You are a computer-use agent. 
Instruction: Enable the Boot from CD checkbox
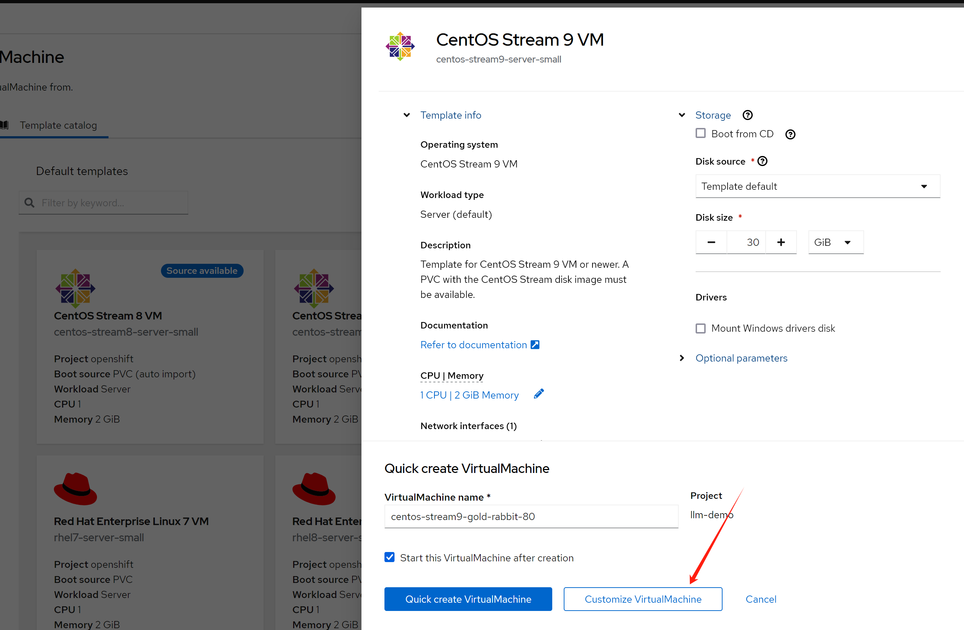pyautogui.click(x=700, y=133)
